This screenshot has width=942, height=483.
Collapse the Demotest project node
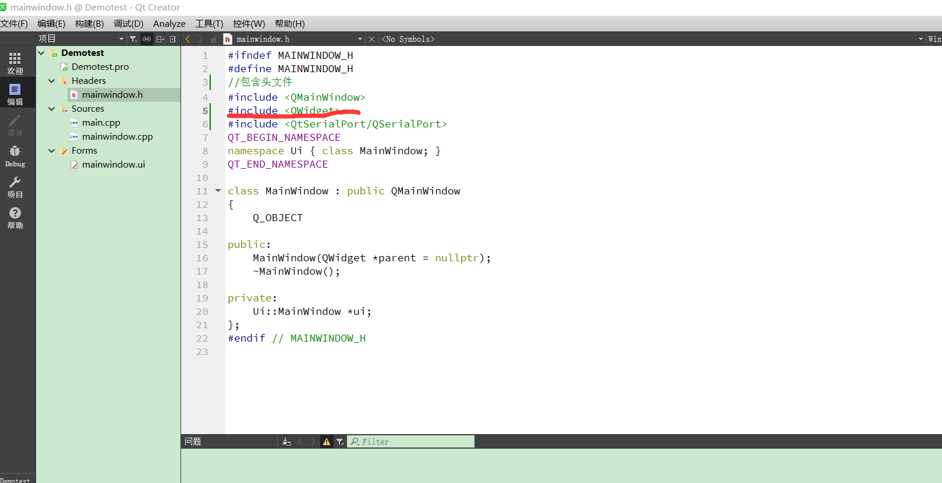coord(41,53)
